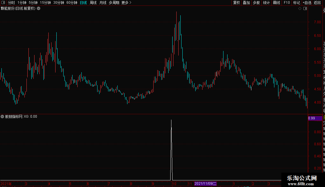Image resolution: width=325 pixels, height=187 pixels.
Task: Add stock via +自选 button
Action: [307, 3]
